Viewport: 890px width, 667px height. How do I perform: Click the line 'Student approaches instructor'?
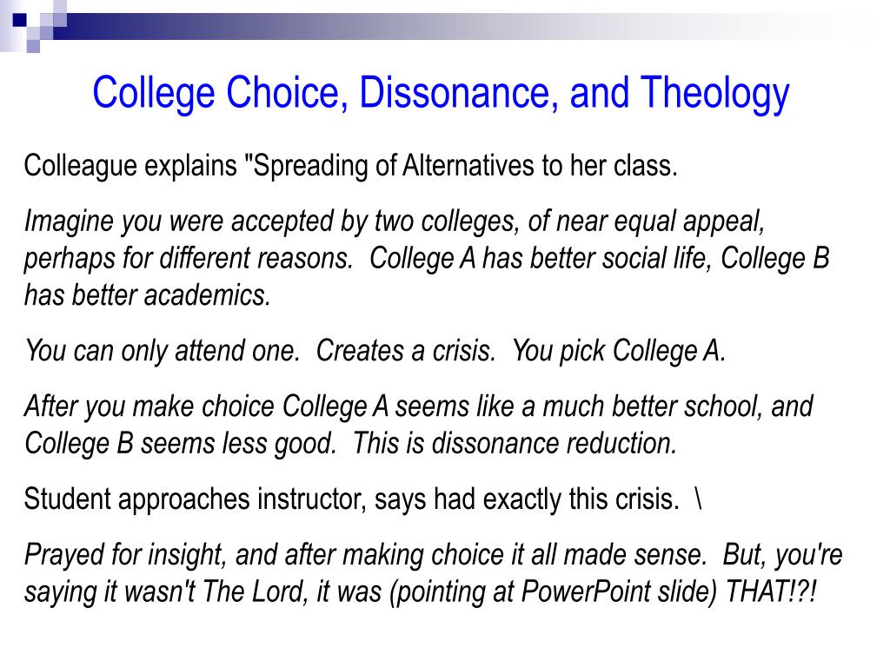(352, 499)
